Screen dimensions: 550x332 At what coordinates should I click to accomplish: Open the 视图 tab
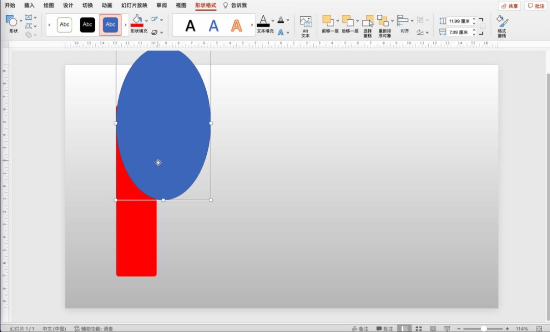pyautogui.click(x=181, y=5)
